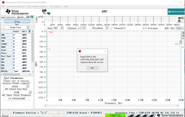Click the small magnifier button near marker M2

pos(181,42)
